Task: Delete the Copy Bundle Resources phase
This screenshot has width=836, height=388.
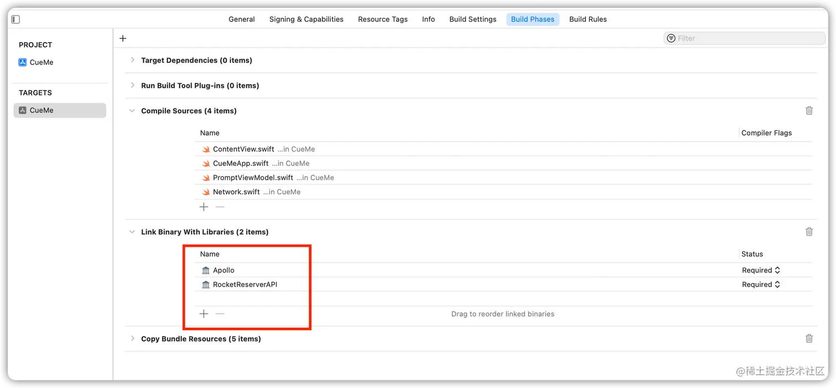Action: [809, 339]
